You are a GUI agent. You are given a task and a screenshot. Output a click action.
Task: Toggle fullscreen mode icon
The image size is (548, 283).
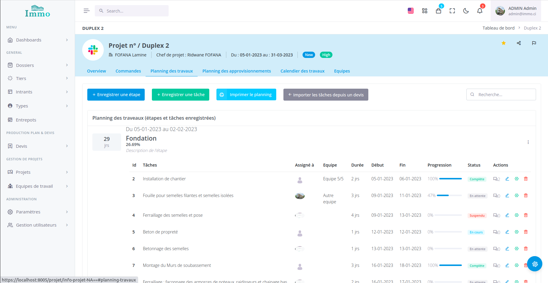pyautogui.click(x=452, y=11)
